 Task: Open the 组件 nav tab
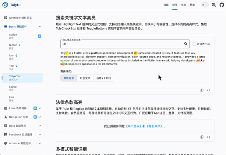pyautogui.click(x=175, y=5)
